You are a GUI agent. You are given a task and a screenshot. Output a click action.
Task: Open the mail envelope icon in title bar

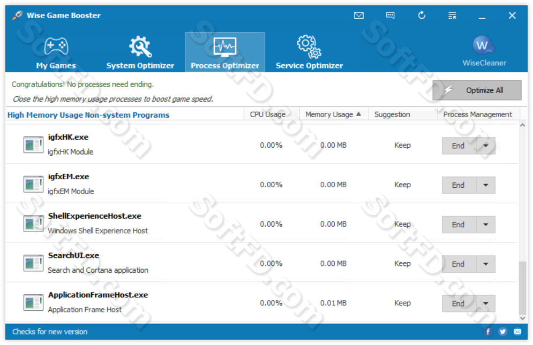(358, 16)
